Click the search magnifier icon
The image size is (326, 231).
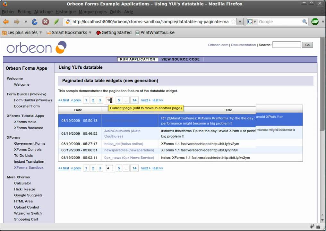coord(305,21)
